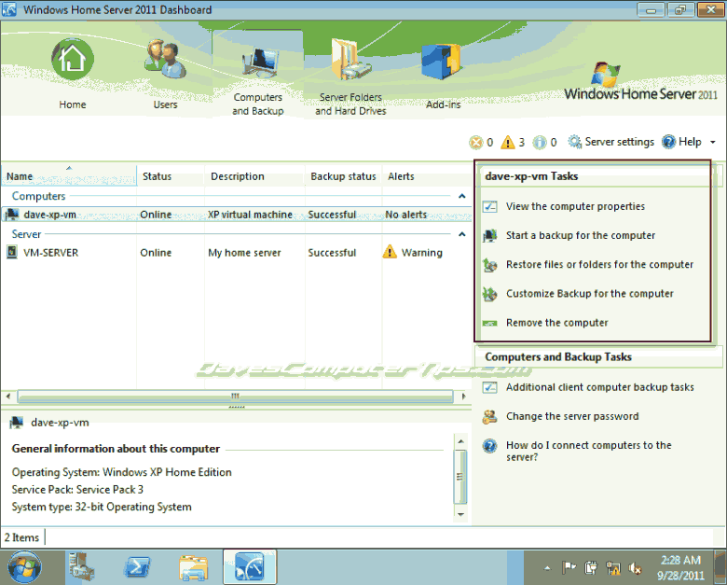Collapse the Computers group chevron
727x585 pixels.
pos(461,196)
